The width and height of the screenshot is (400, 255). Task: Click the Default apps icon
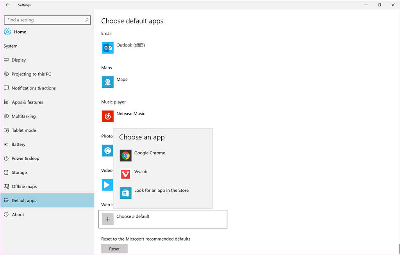click(6, 200)
